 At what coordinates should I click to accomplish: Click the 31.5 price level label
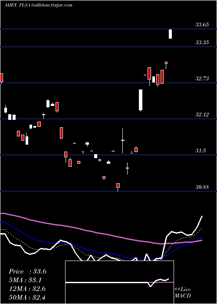point(201,151)
